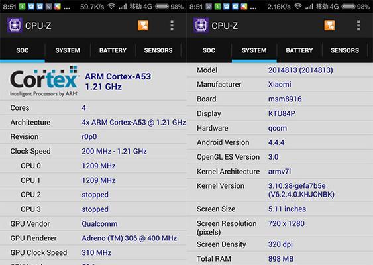Switch to SYSTEM tab on left screen
The height and width of the screenshot is (265, 373).
click(x=68, y=50)
